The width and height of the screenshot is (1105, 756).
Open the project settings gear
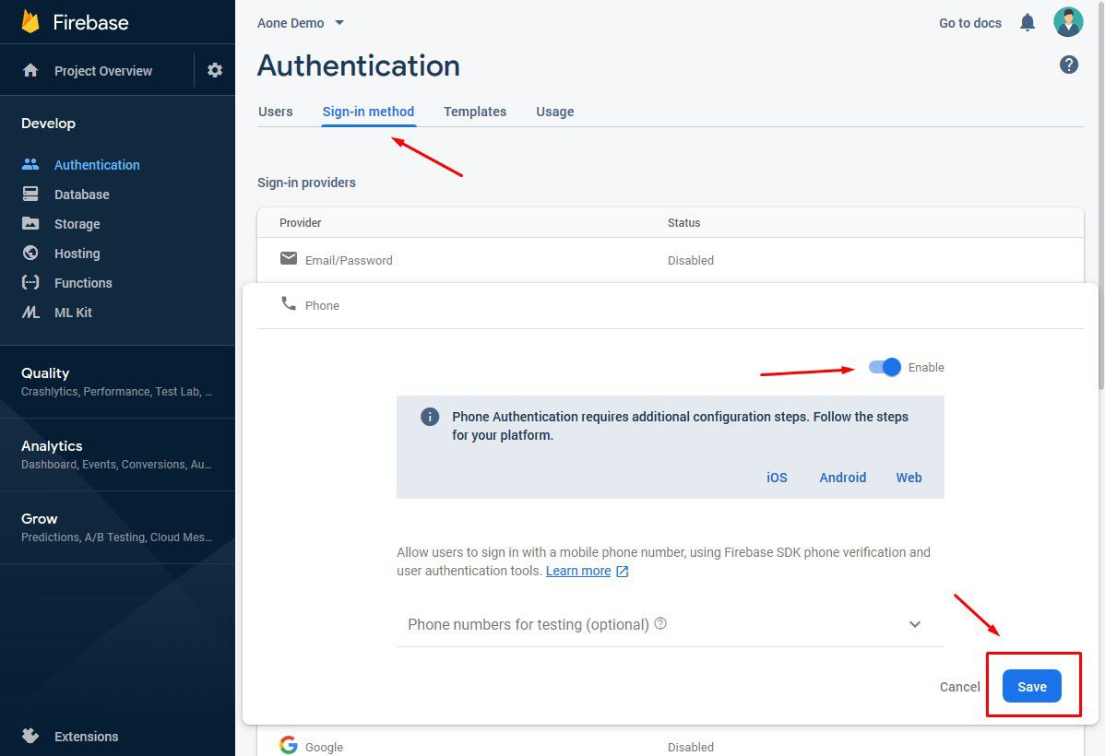pos(215,70)
